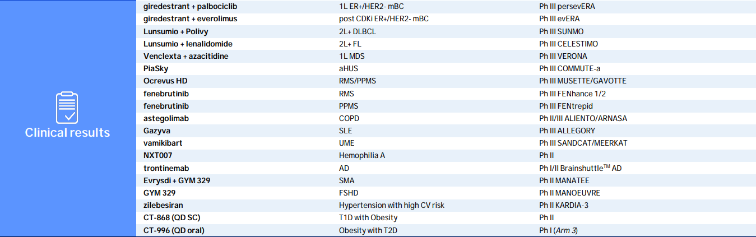Click the 'COPD' indication
The image size is (756, 237).
349,118
